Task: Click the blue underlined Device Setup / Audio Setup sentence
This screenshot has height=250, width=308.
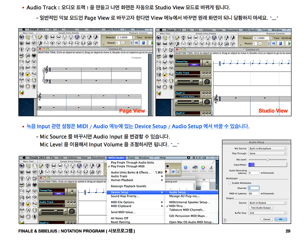Action: (x=138, y=126)
